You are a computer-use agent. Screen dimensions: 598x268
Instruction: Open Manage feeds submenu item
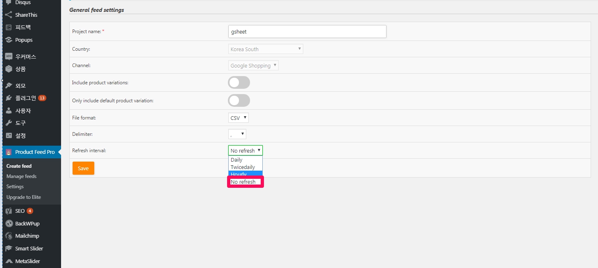[x=21, y=176]
